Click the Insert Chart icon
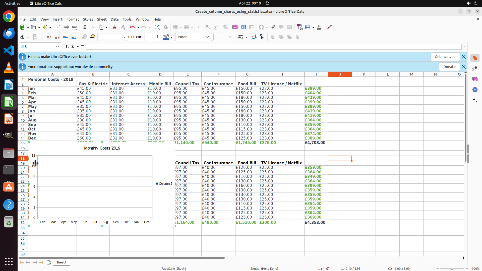The height and width of the screenshot is (271, 482). [243, 27]
